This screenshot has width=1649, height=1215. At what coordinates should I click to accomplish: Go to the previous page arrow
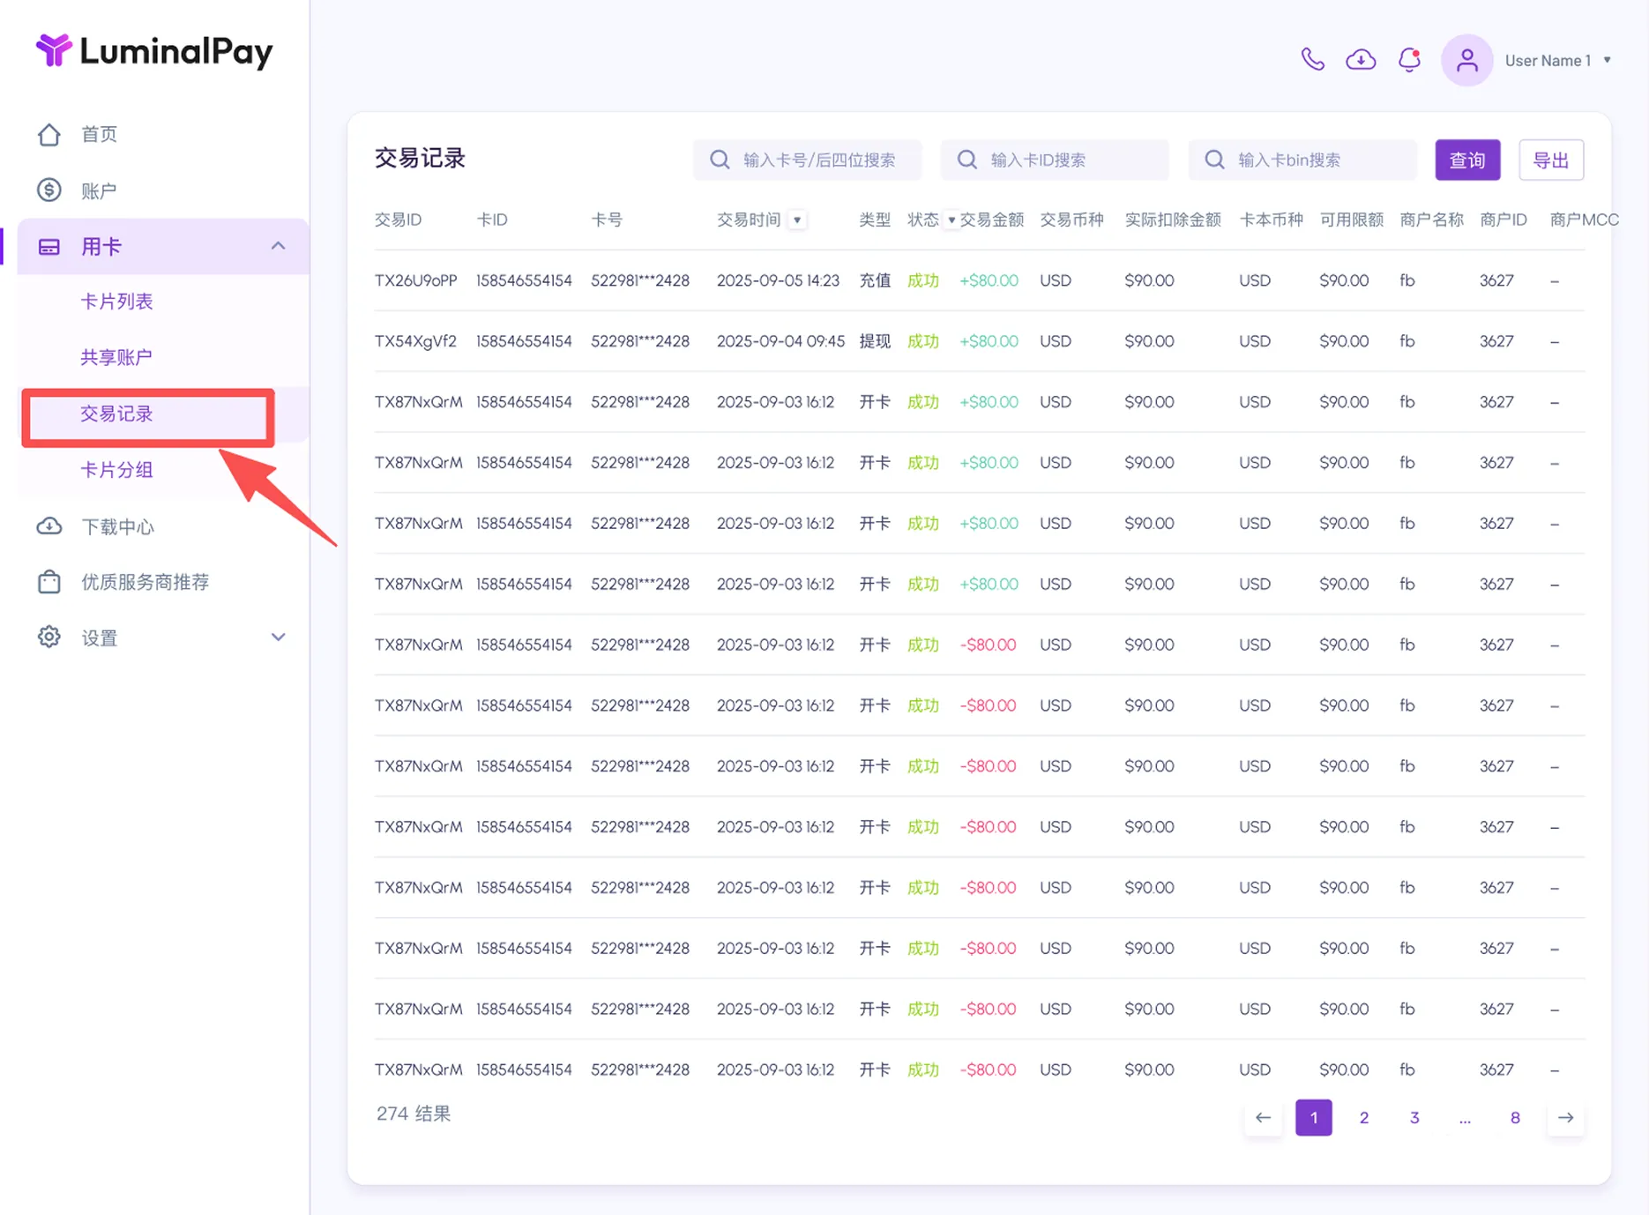pyautogui.click(x=1263, y=1117)
